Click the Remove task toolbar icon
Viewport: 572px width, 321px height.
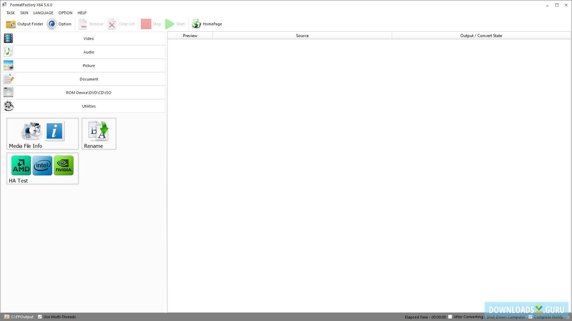(83, 24)
